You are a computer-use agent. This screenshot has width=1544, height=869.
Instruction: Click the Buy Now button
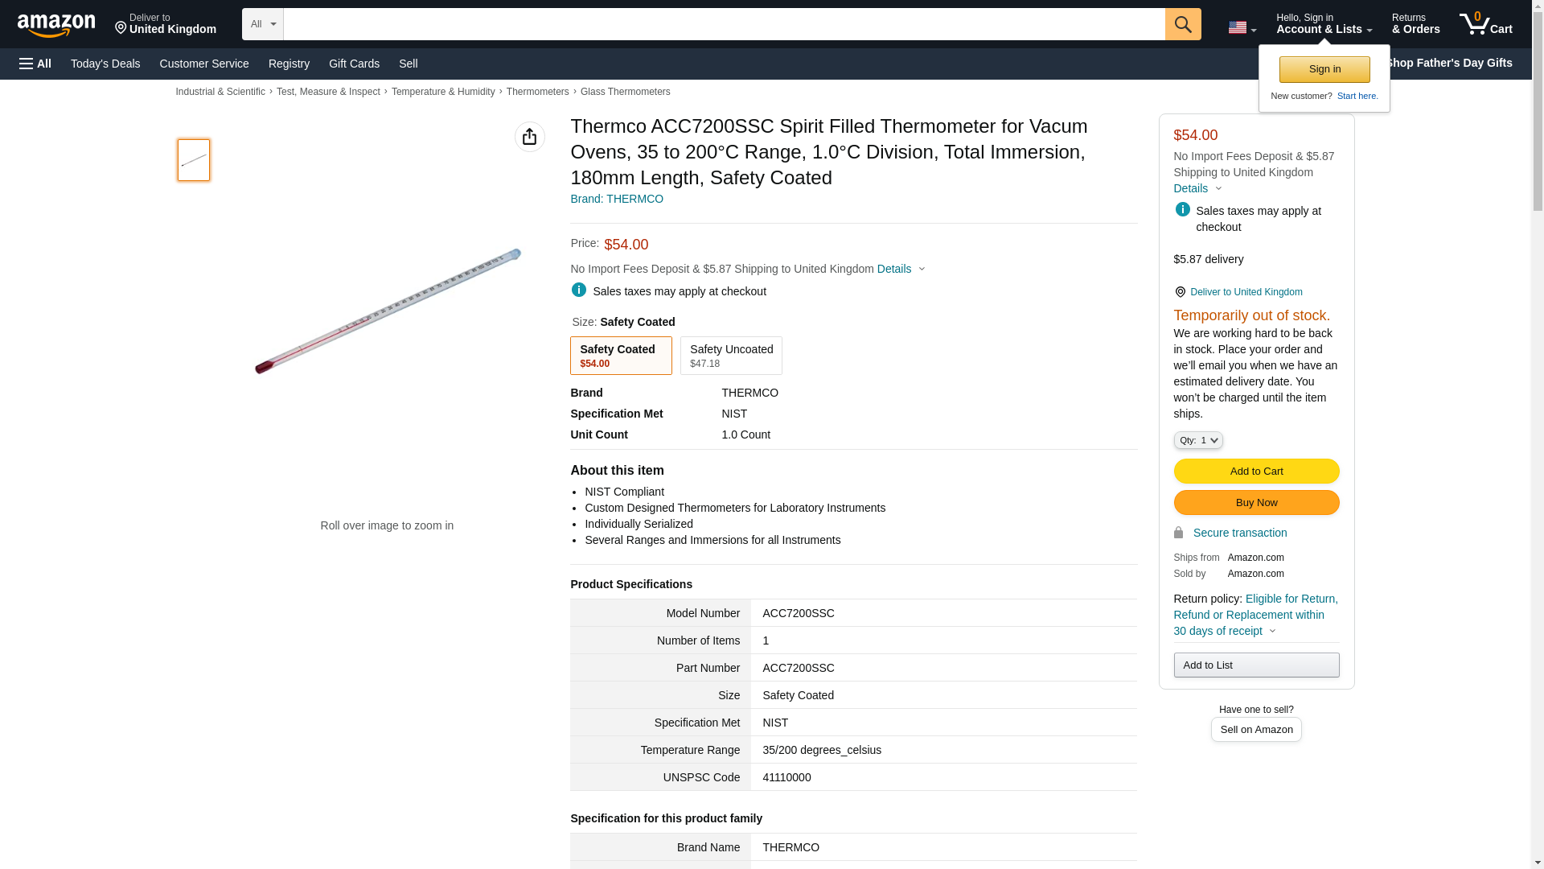(1255, 503)
